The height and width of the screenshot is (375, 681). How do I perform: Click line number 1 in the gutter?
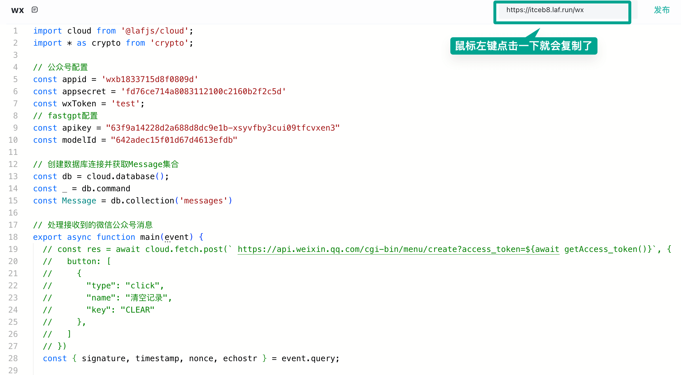tap(15, 31)
